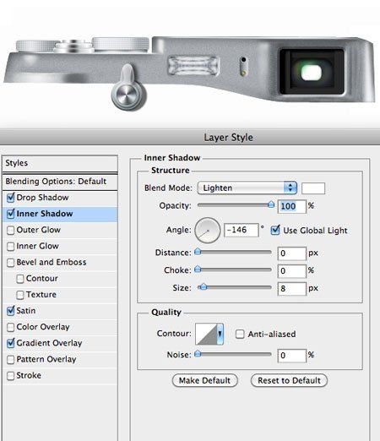
Task: Toggle the Drop Shadow checkbox
Action: 10,198
